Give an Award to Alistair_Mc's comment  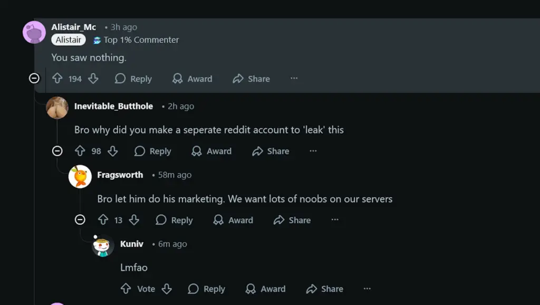click(x=192, y=78)
